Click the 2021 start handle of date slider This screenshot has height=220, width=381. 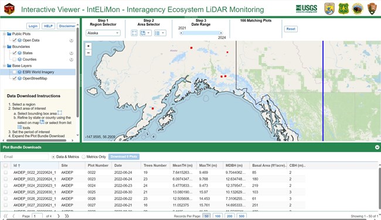pos(181,33)
